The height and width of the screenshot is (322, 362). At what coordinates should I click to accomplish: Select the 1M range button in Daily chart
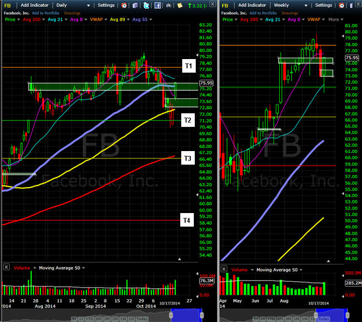115,319
